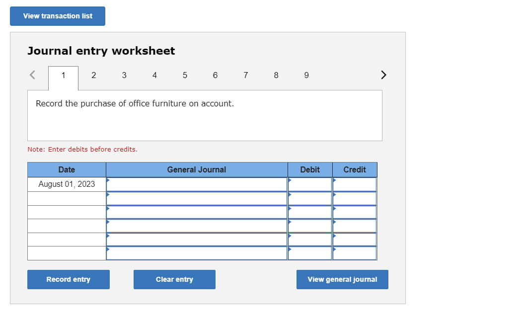Click fifth row Credit amount field

click(x=355, y=240)
